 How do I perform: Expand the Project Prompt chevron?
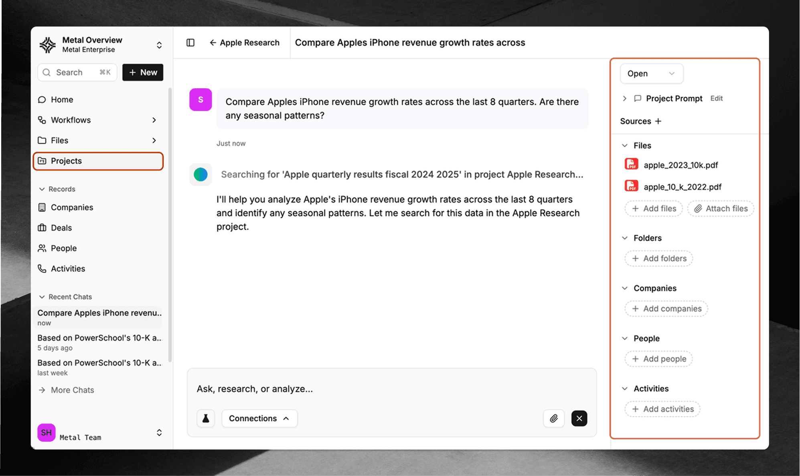coord(624,98)
